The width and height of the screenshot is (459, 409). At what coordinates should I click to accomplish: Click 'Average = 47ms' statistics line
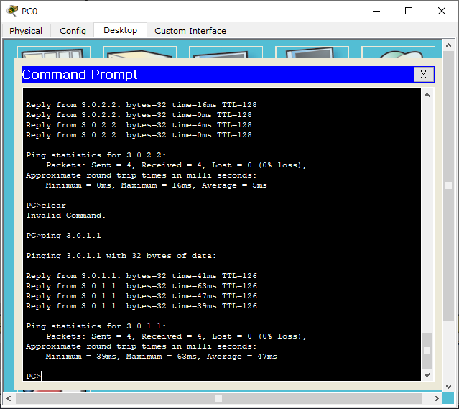162,357
